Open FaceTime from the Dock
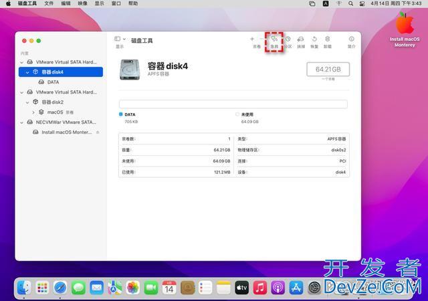Screen dimensions: 428x301 (151, 288)
